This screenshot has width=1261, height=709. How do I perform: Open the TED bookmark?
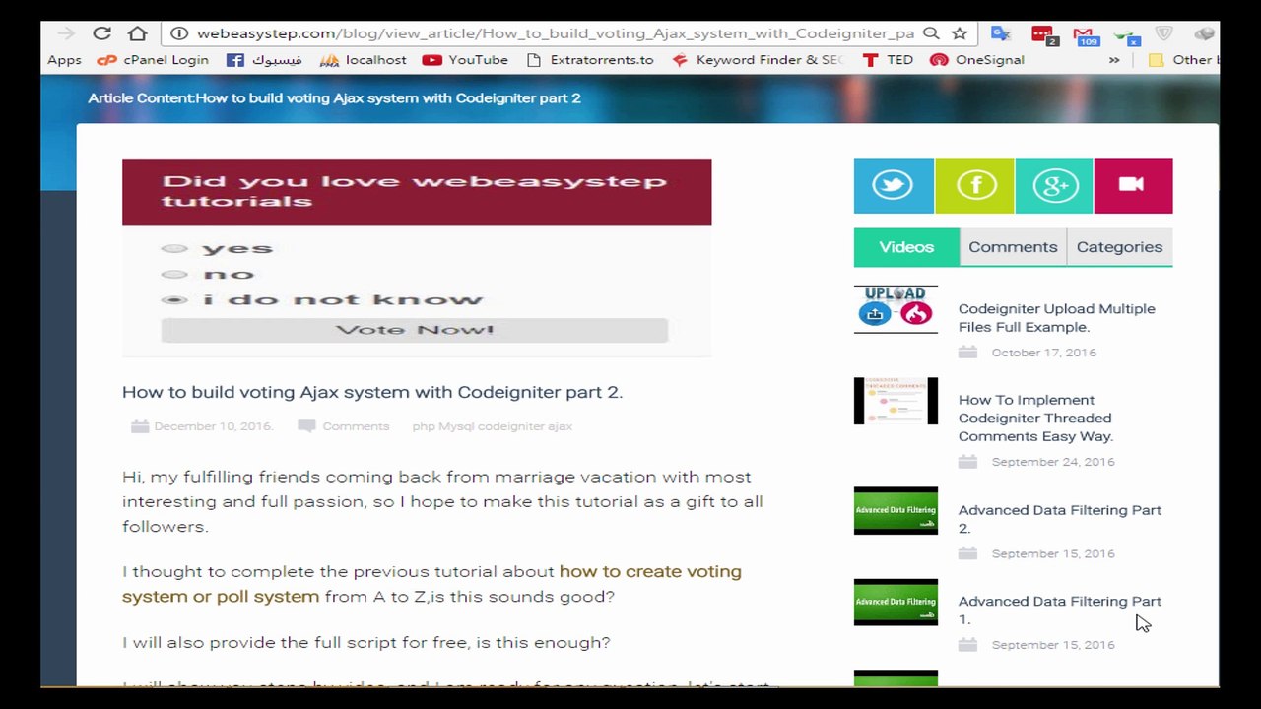[x=888, y=60]
